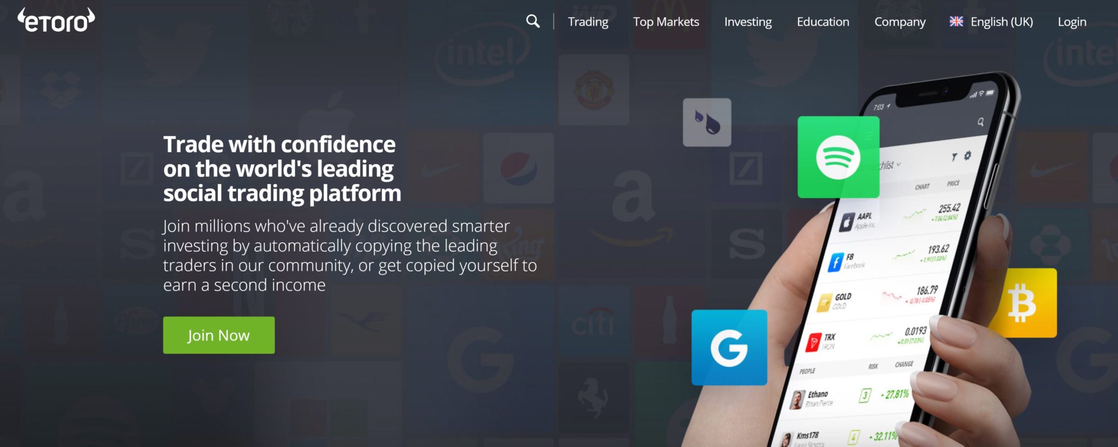
Task: Open the Investing menu item
Action: coord(748,22)
